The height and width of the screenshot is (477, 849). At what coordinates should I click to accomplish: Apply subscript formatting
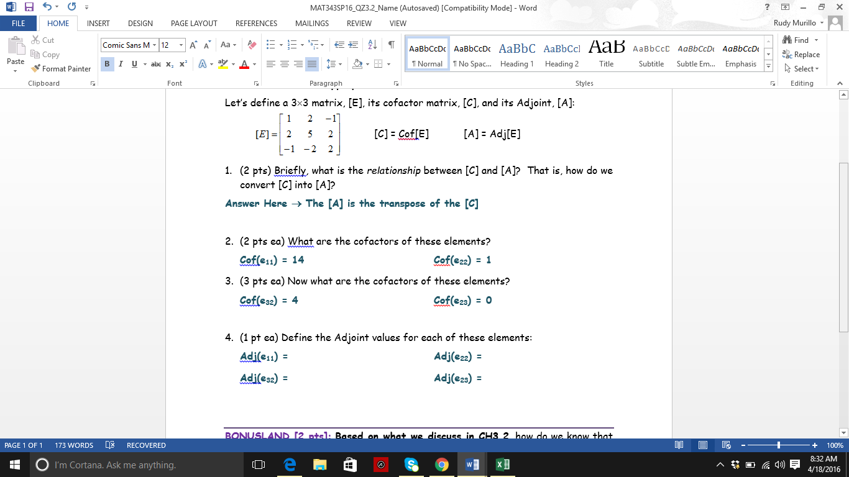pos(168,64)
